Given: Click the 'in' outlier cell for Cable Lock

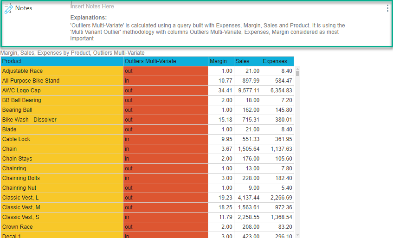Looking at the screenshot, I should point(165,139).
